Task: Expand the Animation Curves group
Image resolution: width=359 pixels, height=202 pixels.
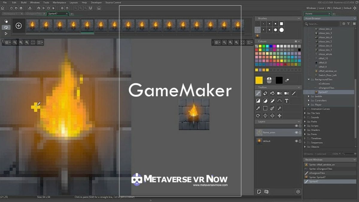Action: click(305, 109)
